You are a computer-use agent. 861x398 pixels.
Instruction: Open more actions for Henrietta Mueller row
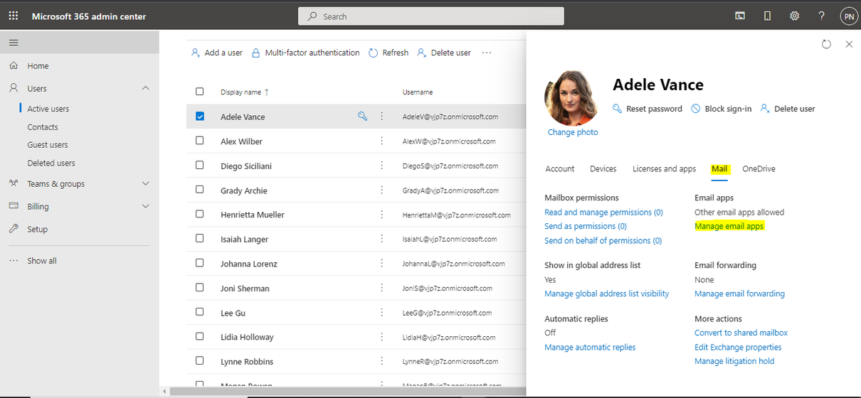pyautogui.click(x=382, y=215)
